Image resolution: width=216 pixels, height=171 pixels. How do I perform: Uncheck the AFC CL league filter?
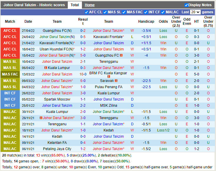tap(86, 12)
